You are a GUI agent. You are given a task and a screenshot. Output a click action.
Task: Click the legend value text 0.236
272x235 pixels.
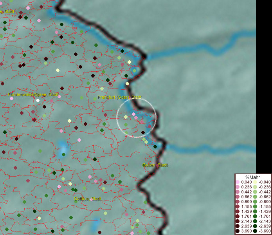point(246,187)
